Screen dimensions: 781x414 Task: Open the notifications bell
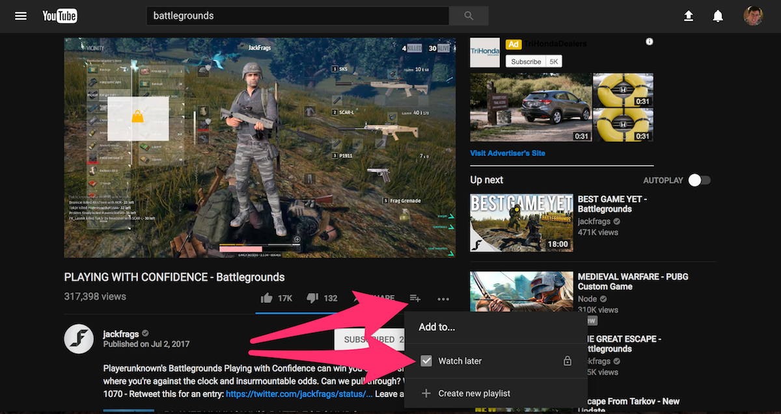point(718,16)
